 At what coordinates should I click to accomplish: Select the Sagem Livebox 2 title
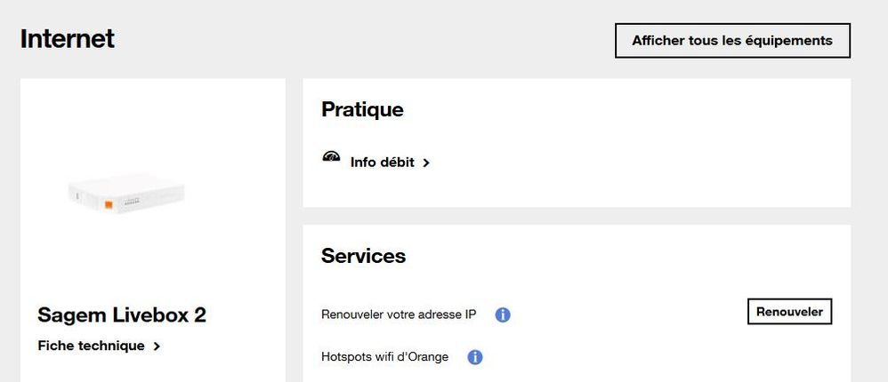[122, 315]
